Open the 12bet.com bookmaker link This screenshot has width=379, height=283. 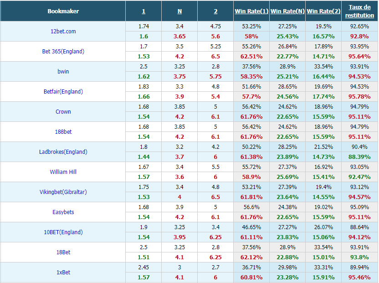[x=63, y=31]
